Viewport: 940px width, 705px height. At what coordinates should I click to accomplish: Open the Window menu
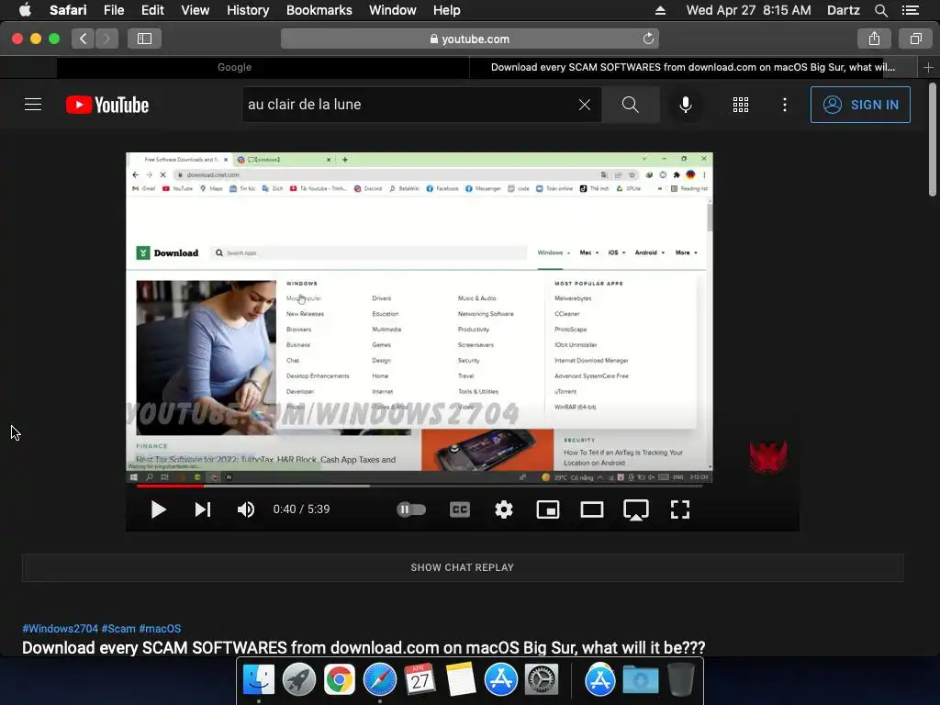pyautogui.click(x=393, y=10)
